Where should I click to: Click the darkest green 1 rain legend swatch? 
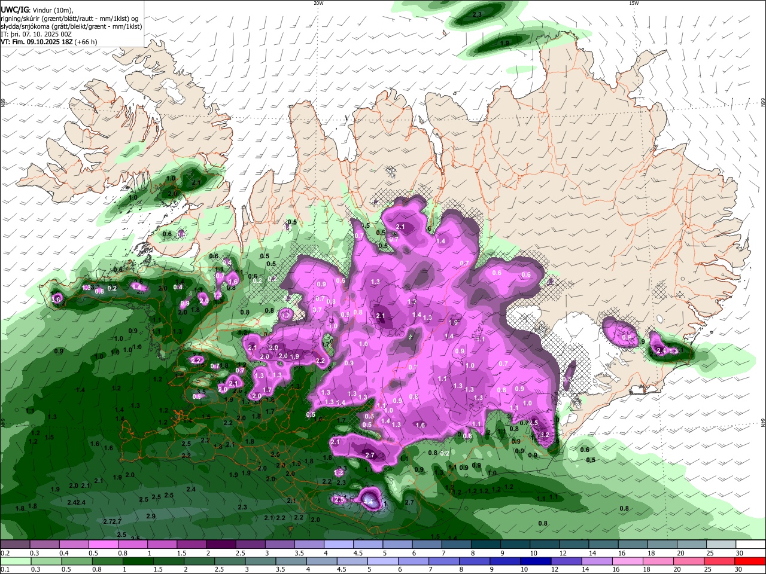[138, 561]
